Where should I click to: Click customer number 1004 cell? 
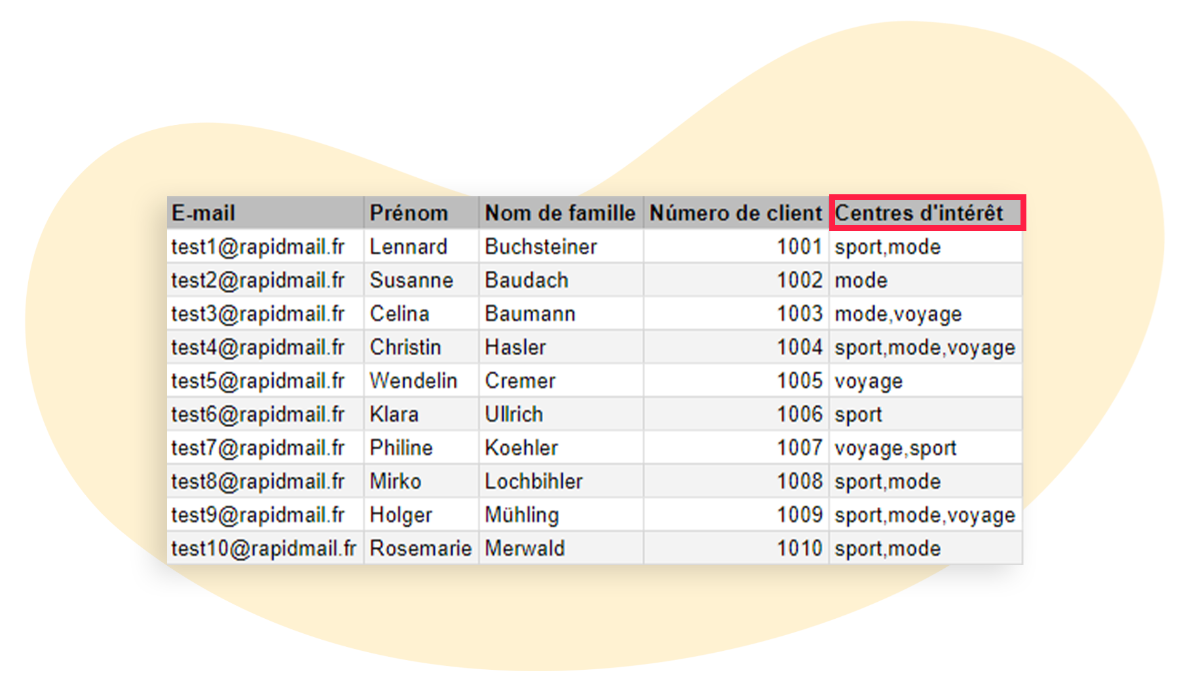(799, 347)
